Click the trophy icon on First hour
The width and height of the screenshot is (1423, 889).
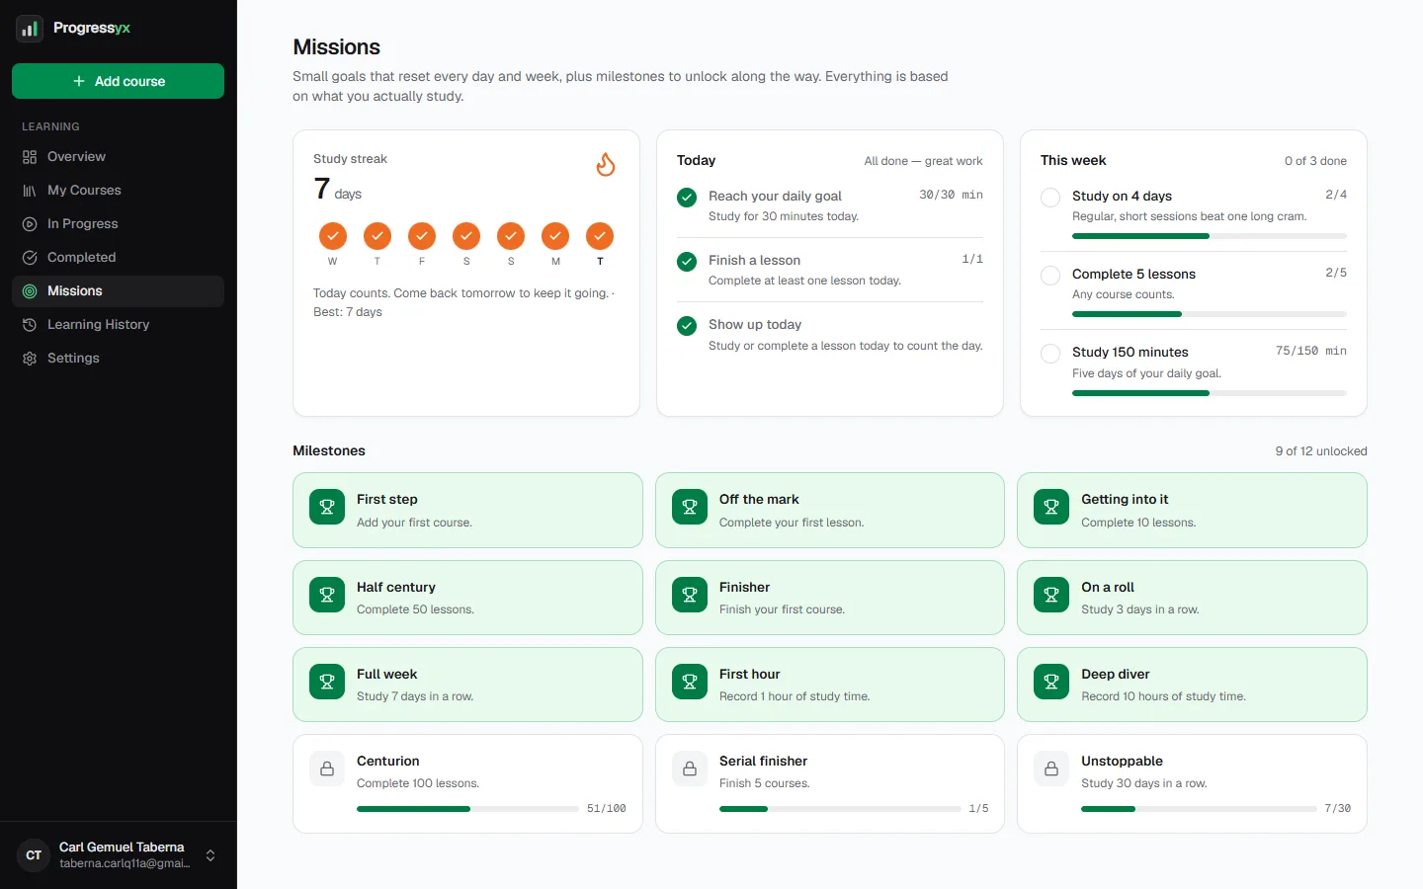click(x=690, y=682)
